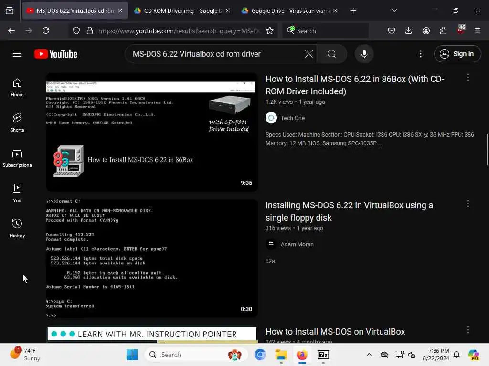Click the Firefox toolbar Search field
Viewport: 489px width, 366px height.
pos(325,30)
